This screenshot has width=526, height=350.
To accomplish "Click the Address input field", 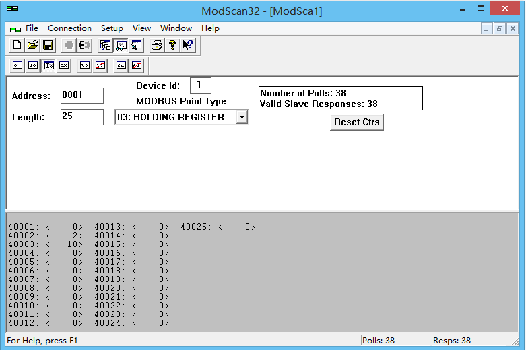I will (82, 96).
